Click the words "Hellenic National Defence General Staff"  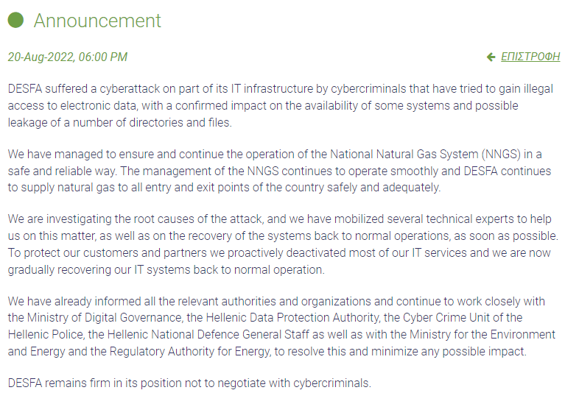(x=208, y=335)
